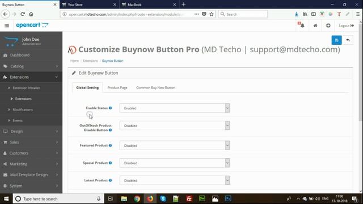
Task: Open Photoshop from the taskbar
Action: click(x=228, y=199)
